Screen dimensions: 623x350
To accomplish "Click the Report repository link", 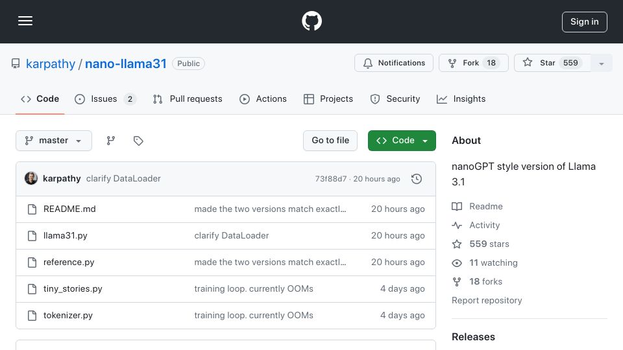I will pos(487,300).
